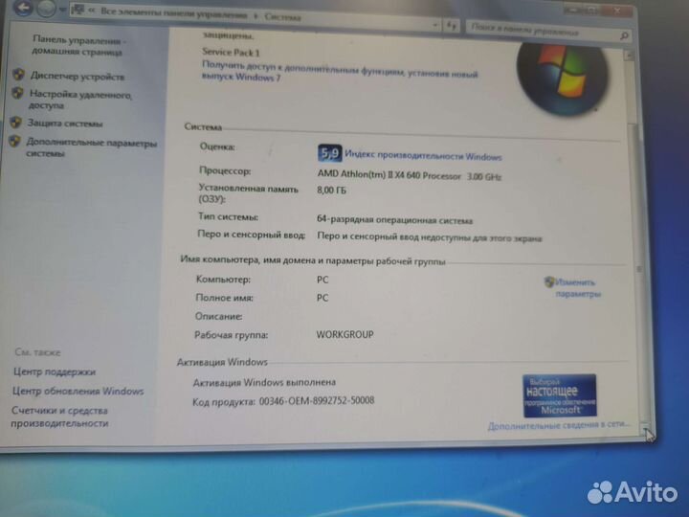
Task: Open 'Центр поддержки' link
Action: coord(55,371)
